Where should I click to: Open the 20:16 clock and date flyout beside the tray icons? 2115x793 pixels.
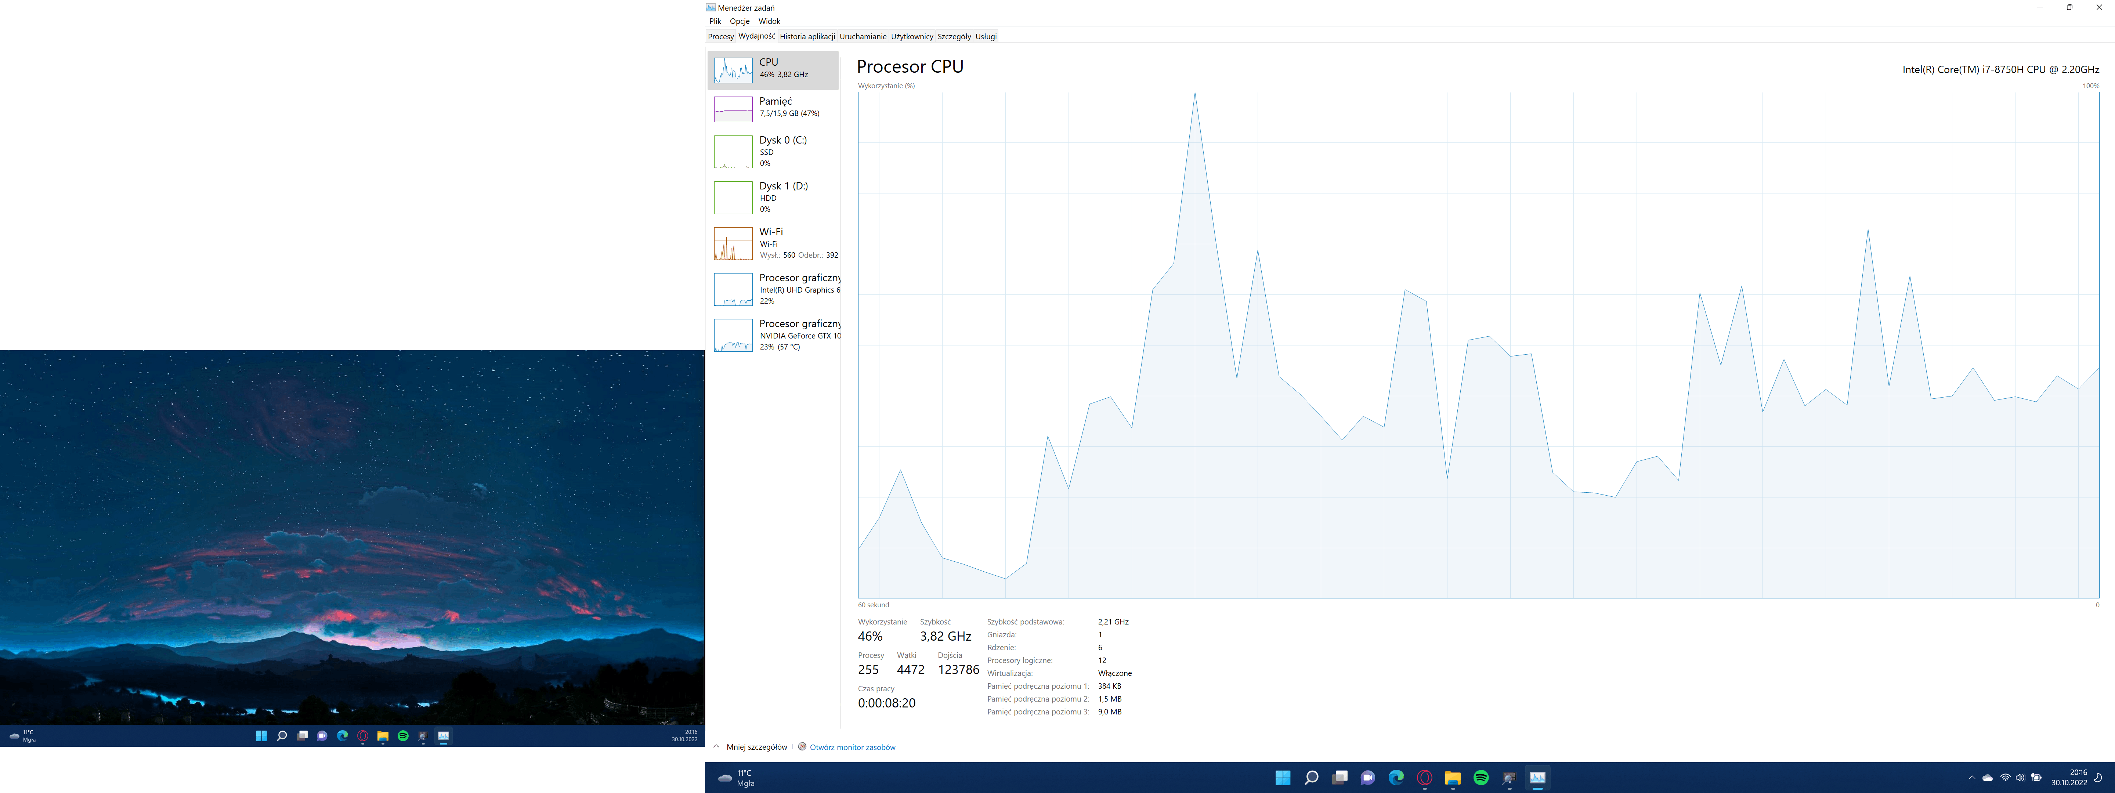(x=2069, y=778)
